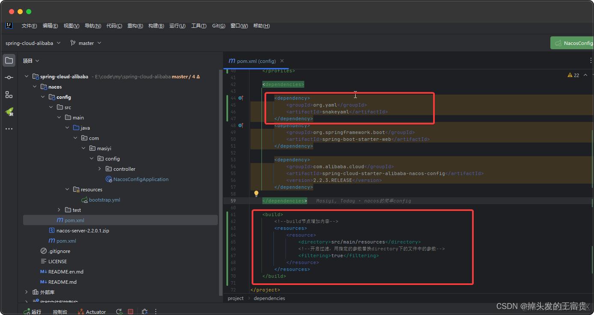Click the 'true' filtering value on line 67
The height and width of the screenshot is (315, 594).
tap(337, 256)
